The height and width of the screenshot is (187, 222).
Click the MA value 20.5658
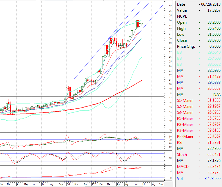pos(210,88)
